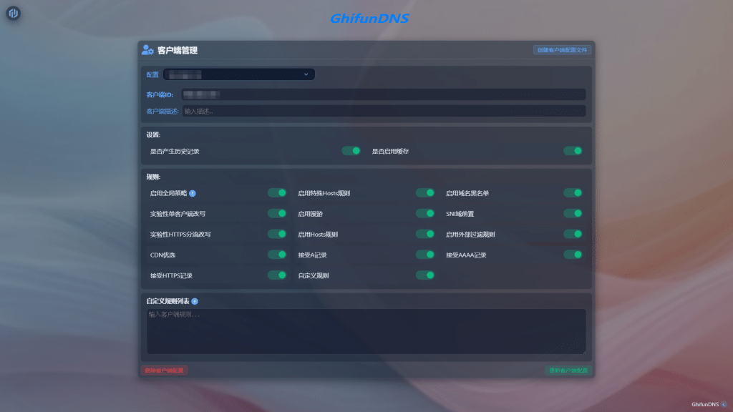733x412 pixels.
Task: Toggle SNI域前置 switch
Action: pos(573,213)
